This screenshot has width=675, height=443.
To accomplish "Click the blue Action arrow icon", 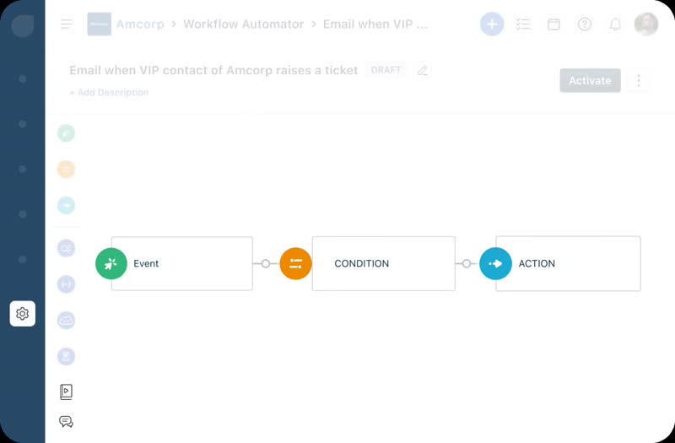I will 495,263.
